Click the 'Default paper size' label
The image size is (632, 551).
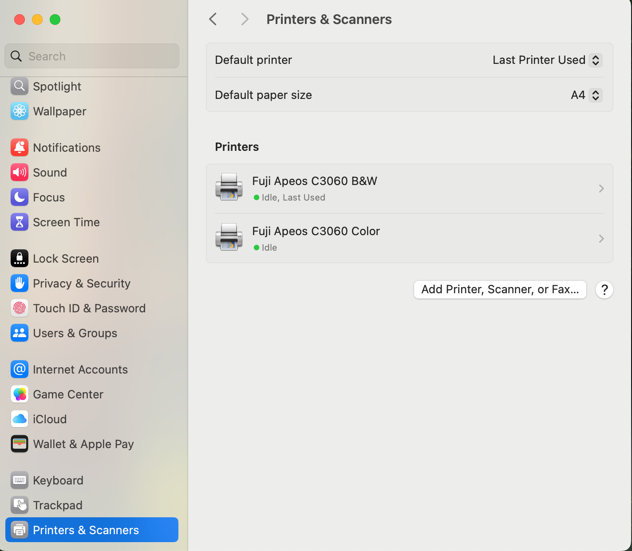[x=264, y=95]
